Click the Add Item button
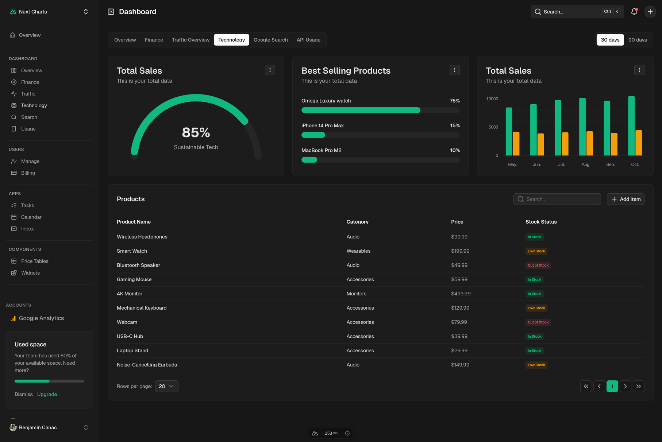This screenshot has height=442, width=662. (625, 199)
